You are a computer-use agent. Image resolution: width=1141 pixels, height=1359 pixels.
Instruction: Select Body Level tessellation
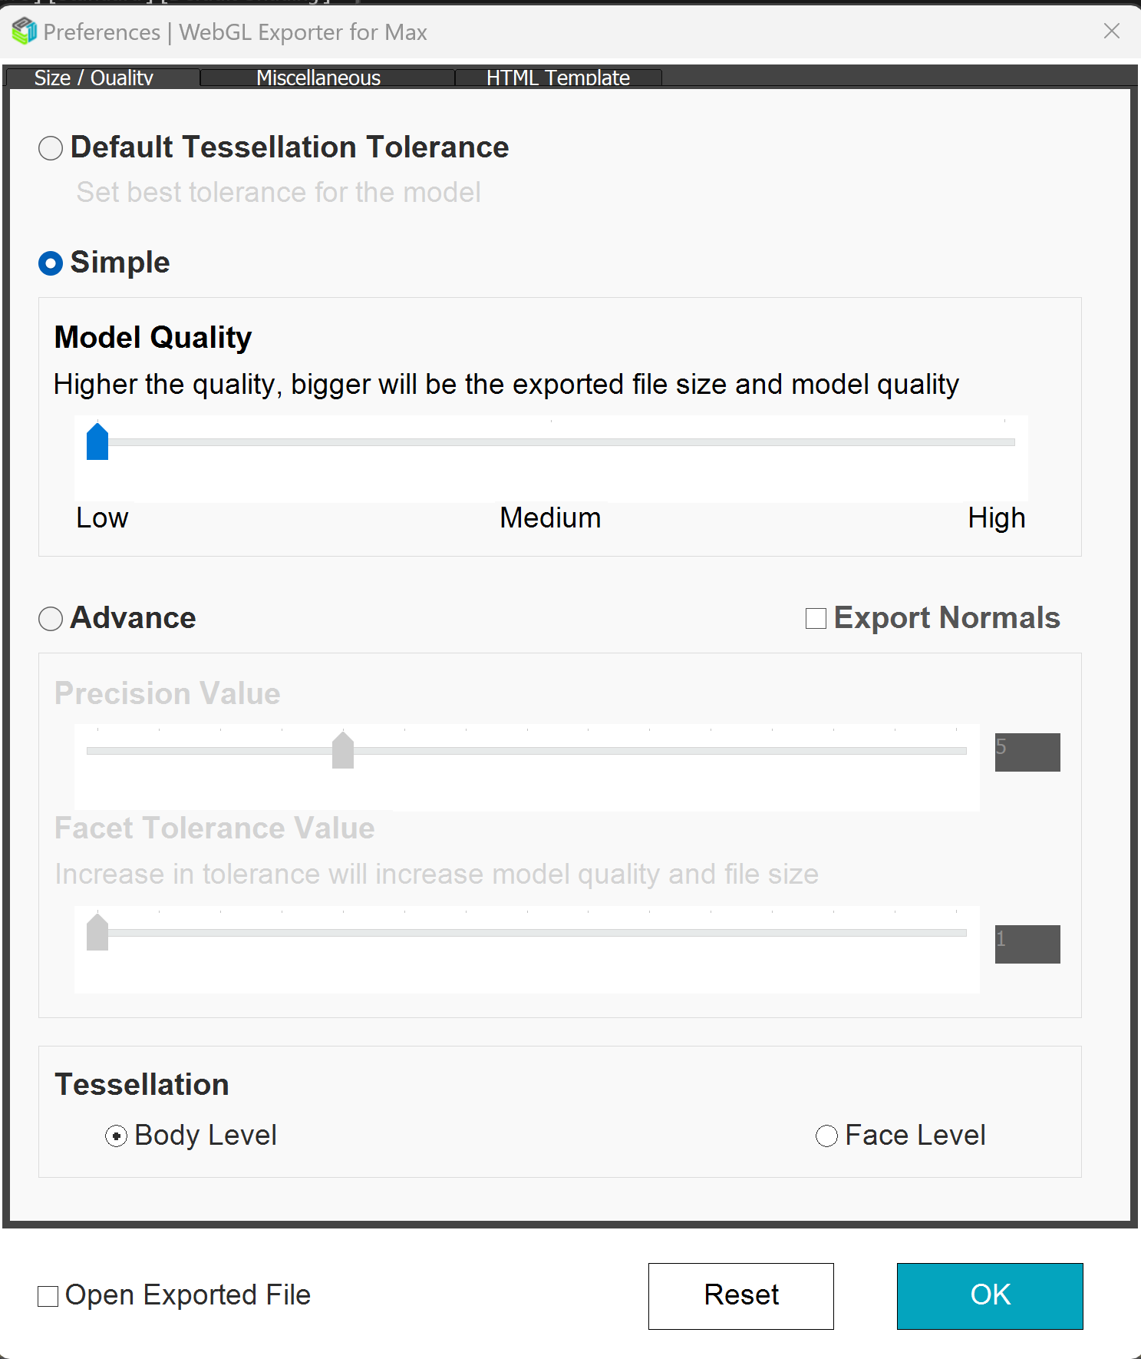117,1136
